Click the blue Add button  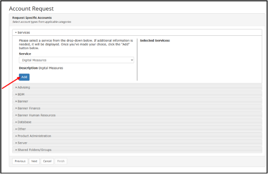click(x=24, y=77)
